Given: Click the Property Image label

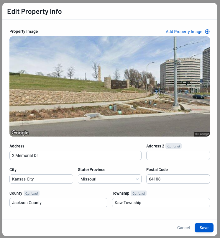Looking at the screenshot, I should coord(24,31).
